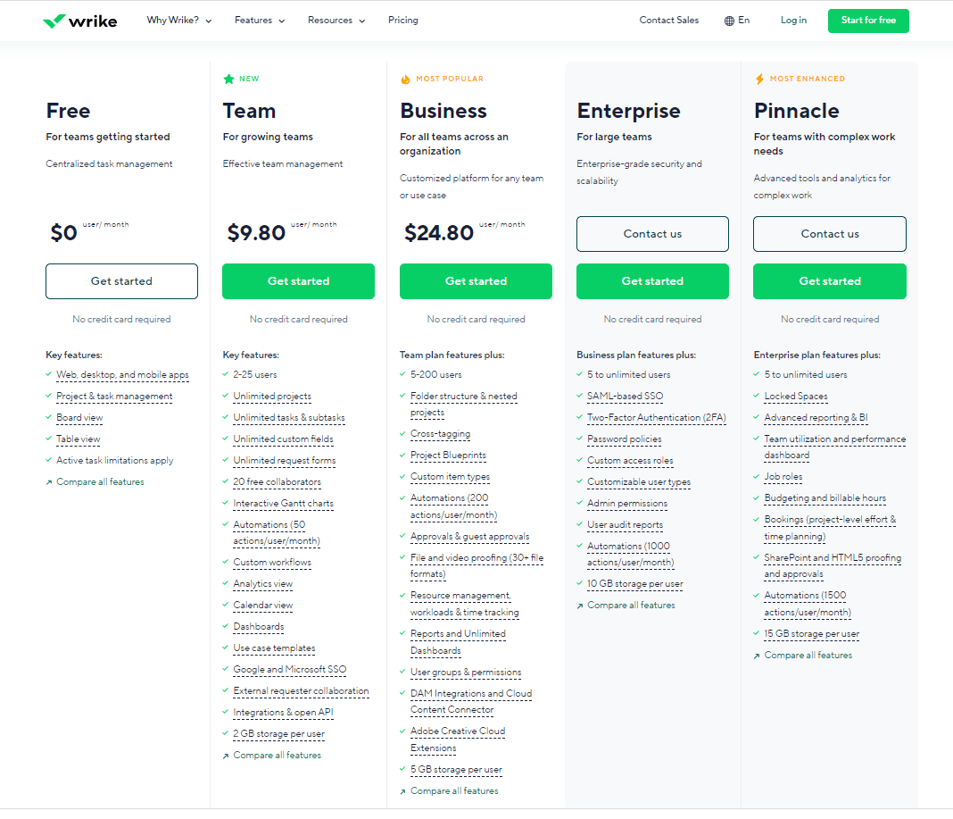
Task: Select the Pricing menu item
Action: point(402,20)
